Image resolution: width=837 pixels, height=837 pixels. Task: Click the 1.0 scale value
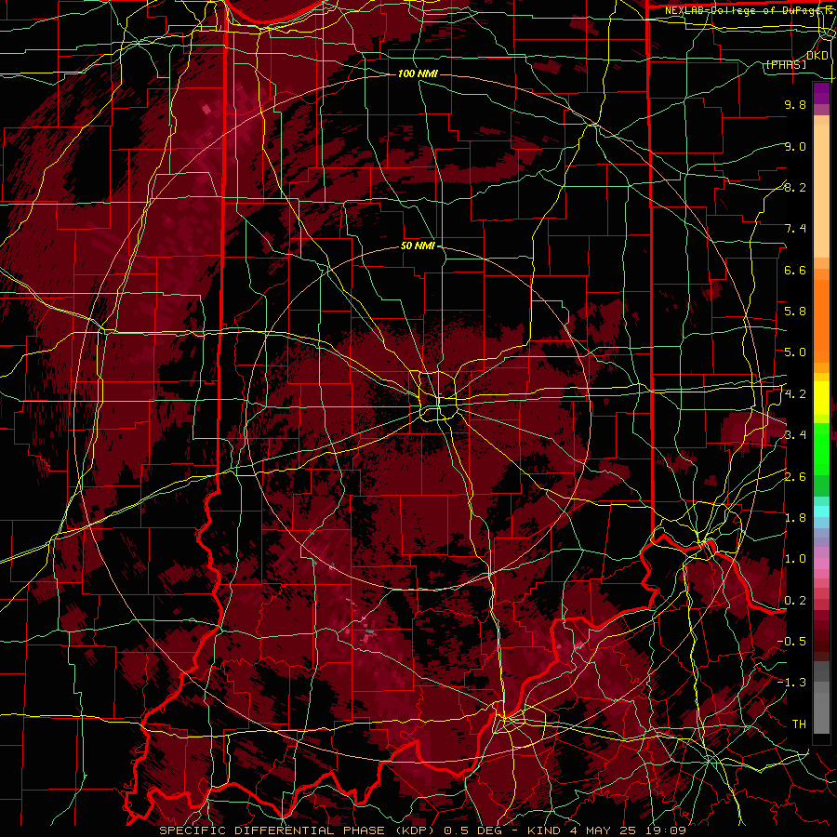click(795, 559)
